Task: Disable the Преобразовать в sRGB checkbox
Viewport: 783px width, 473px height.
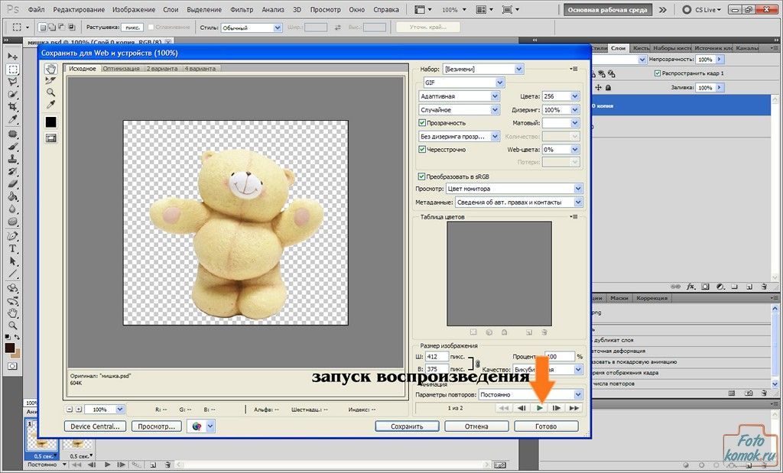Action: pos(422,176)
